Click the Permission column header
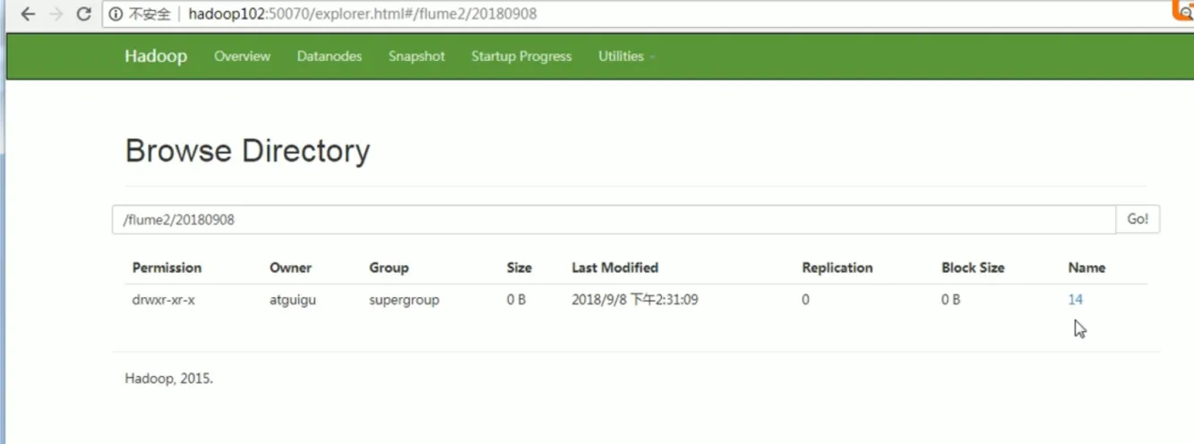 click(x=167, y=268)
